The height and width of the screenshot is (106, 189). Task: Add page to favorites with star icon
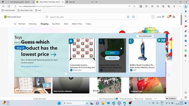click(x=134, y=6)
